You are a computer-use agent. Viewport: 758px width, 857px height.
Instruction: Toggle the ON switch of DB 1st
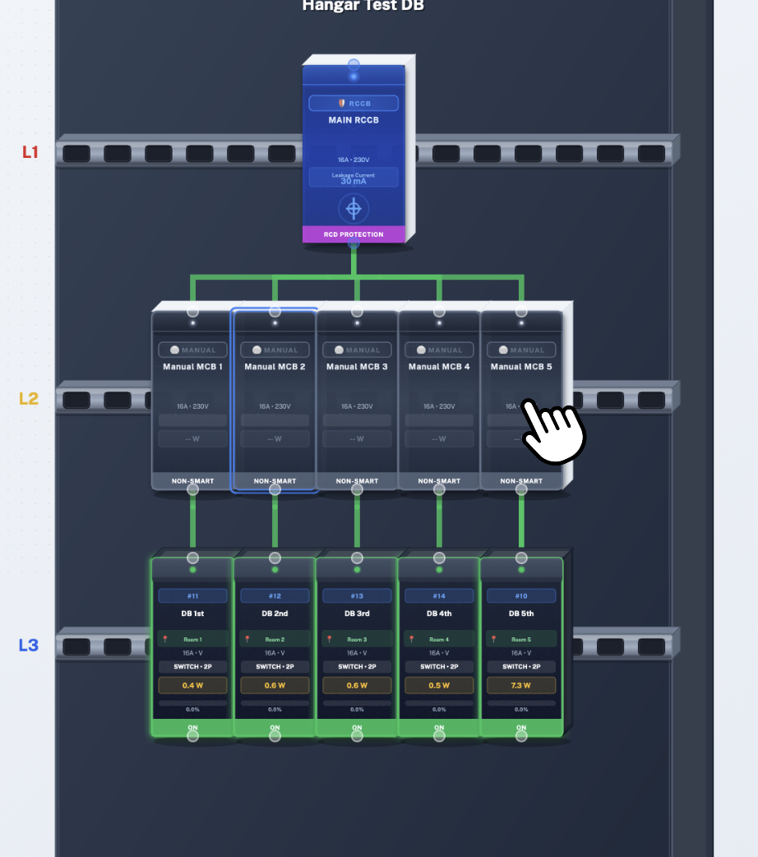(192, 728)
